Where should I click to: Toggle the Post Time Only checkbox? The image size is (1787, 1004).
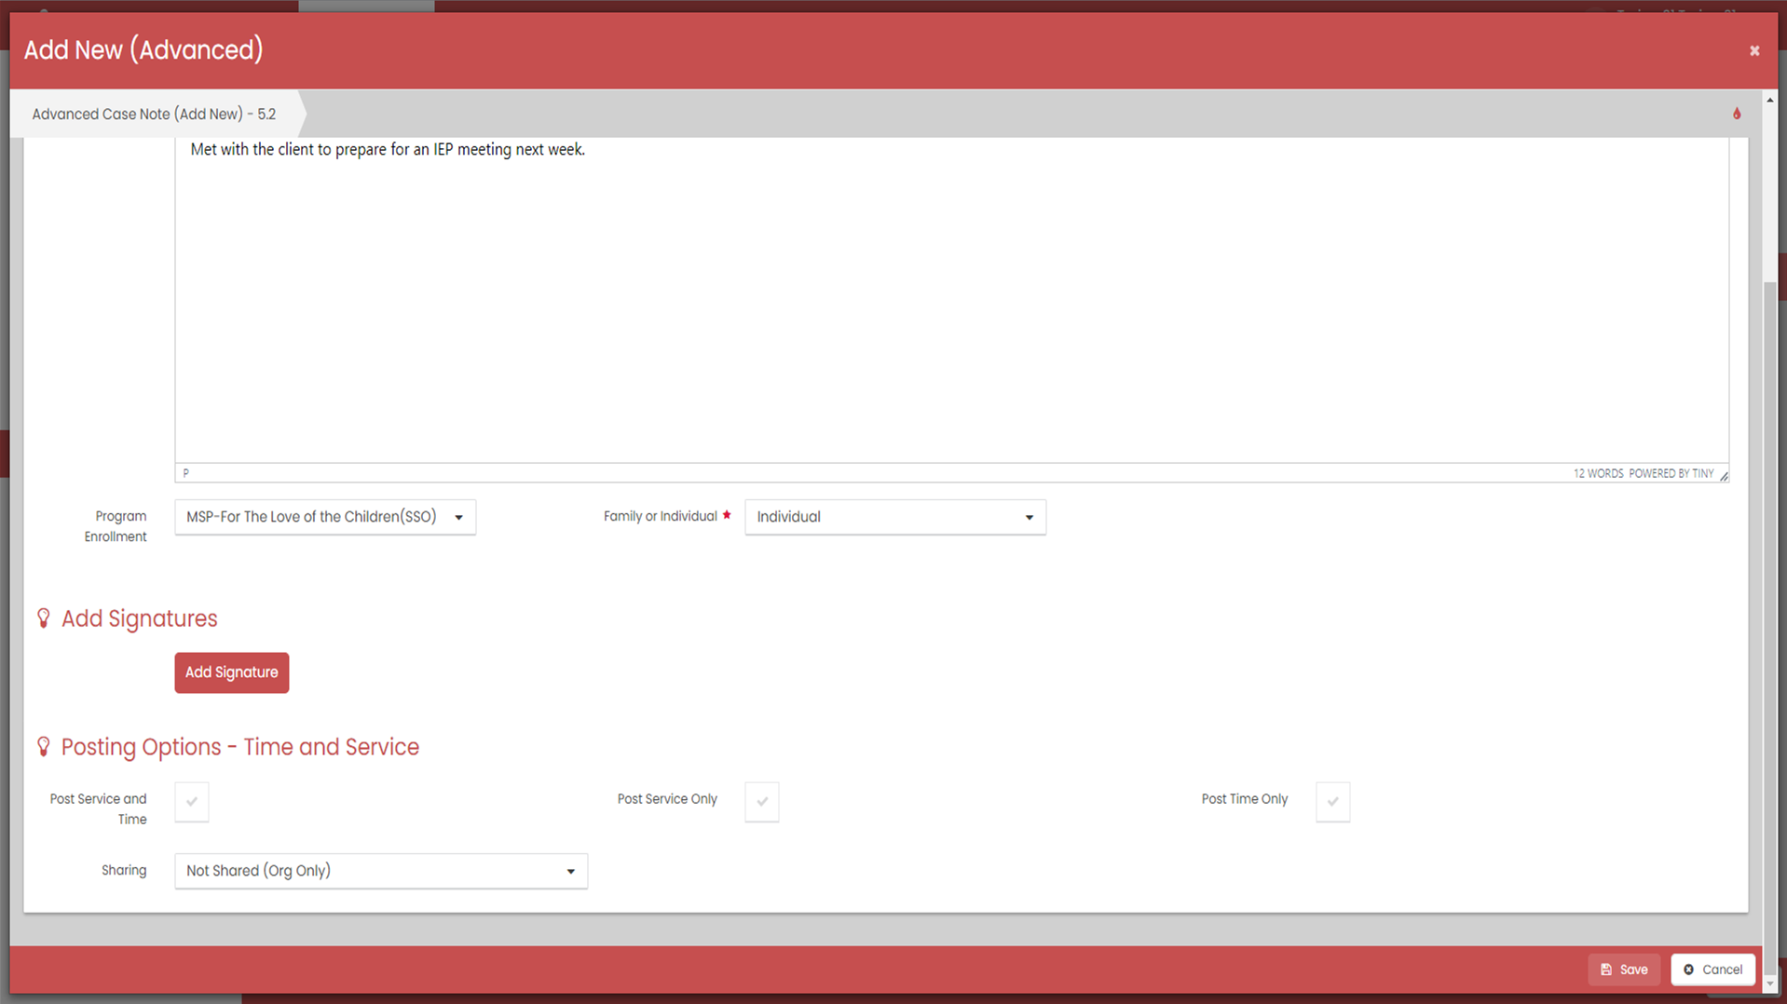point(1332,801)
